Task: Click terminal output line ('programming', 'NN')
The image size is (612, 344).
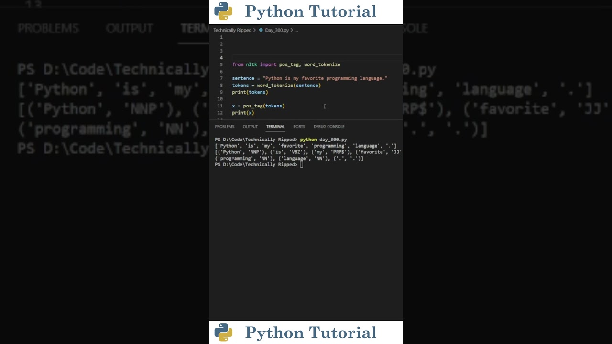Action: pos(289,158)
